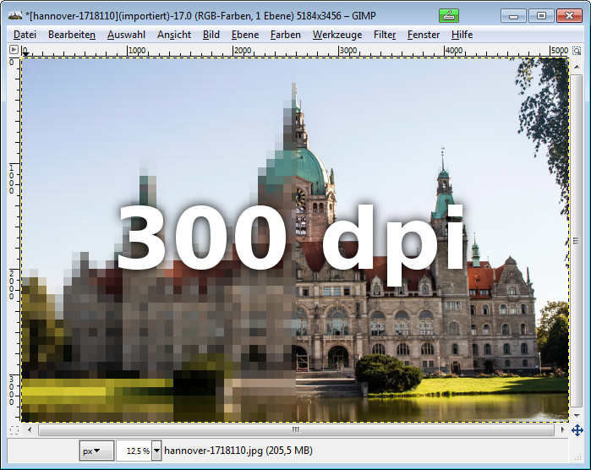Toggle Quick Mask at bottom-left corner

point(14,430)
